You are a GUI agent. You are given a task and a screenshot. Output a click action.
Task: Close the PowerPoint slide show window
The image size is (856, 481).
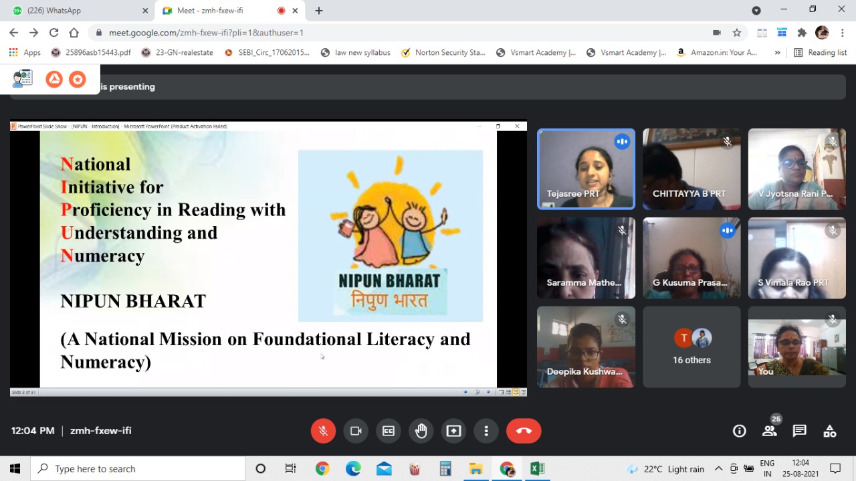(x=517, y=126)
